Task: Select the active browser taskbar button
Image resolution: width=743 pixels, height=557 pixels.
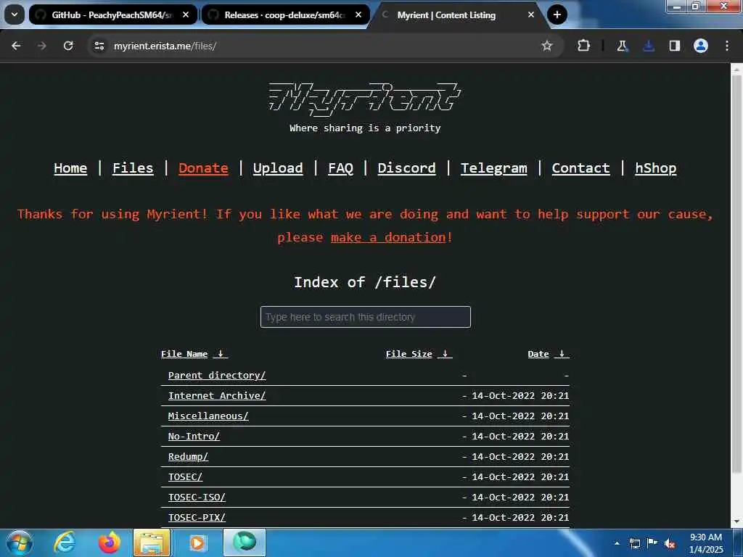Action: click(x=245, y=542)
